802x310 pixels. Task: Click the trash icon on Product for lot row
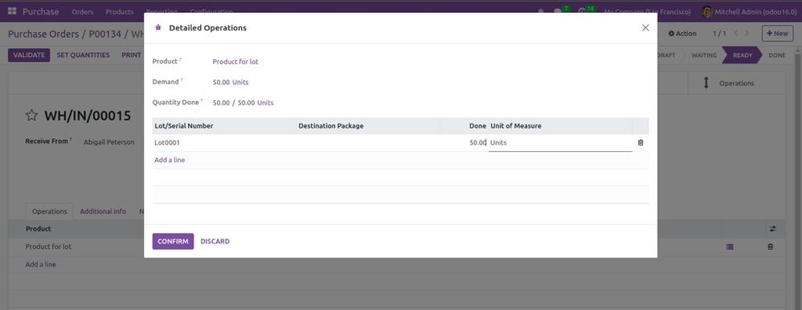(x=771, y=247)
